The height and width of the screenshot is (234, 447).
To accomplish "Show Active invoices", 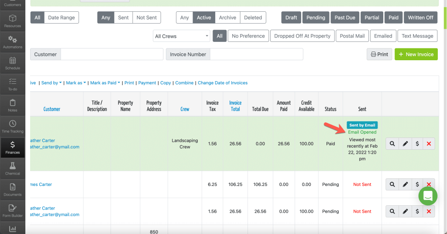I will coord(204,17).
